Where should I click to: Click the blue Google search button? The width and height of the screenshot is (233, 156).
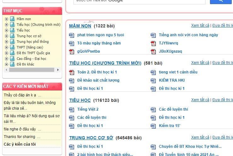coord(221,1)
